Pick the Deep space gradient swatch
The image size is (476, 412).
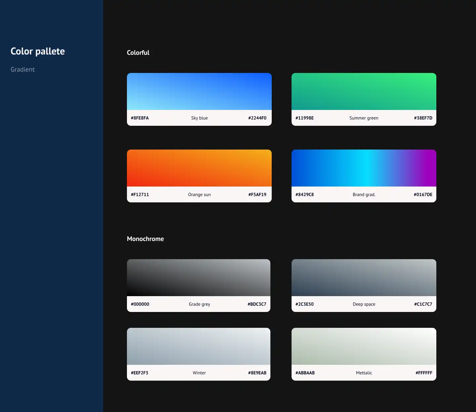click(x=364, y=278)
